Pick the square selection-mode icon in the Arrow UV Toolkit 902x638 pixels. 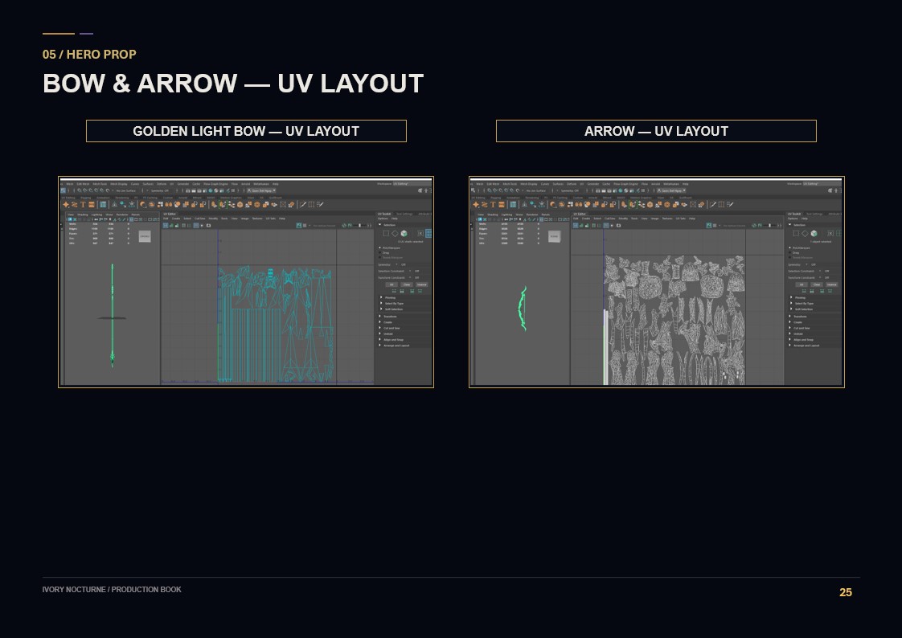coord(796,233)
